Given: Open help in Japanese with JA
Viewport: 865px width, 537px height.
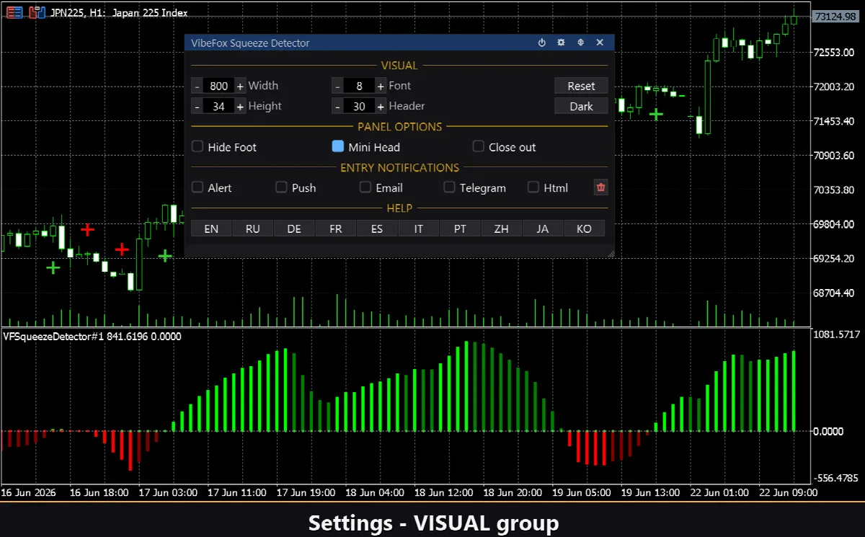Looking at the screenshot, I should coord(543,228).
